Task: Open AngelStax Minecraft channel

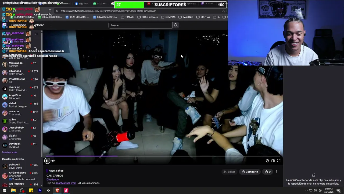Action: point(20,97)
